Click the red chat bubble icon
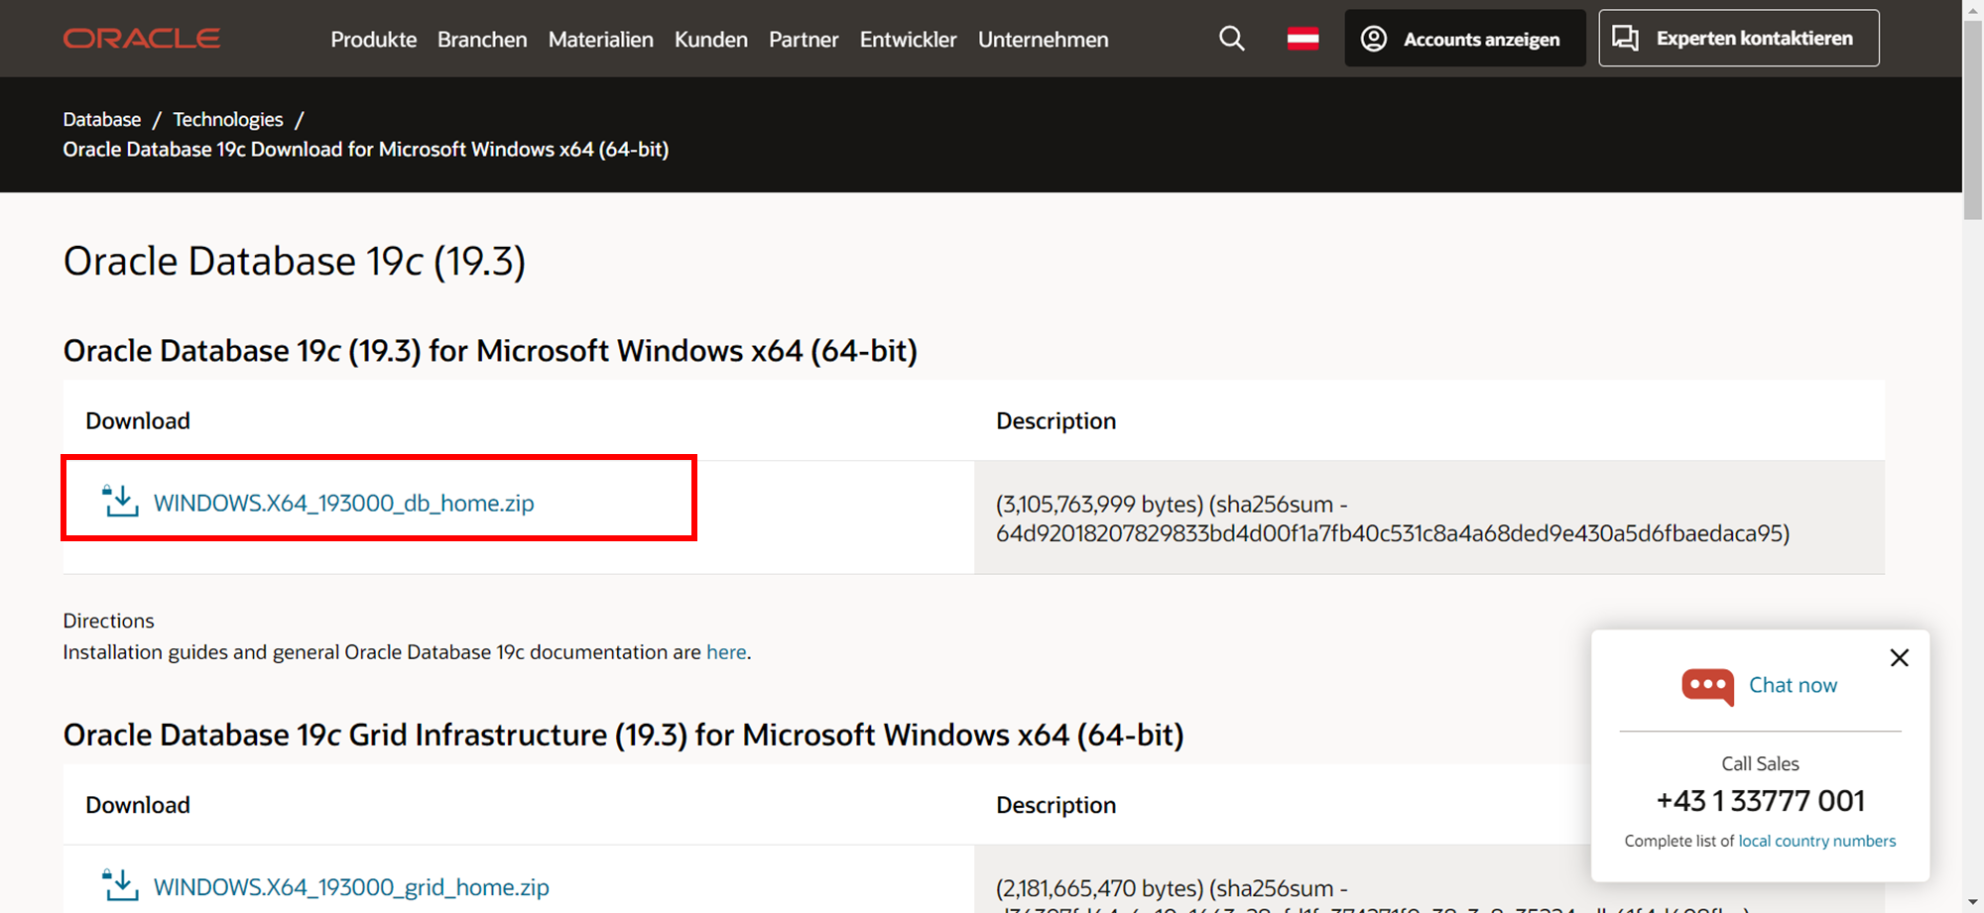The width and height of the screenshot is (1984, 913). click(x=1707, y=686)
